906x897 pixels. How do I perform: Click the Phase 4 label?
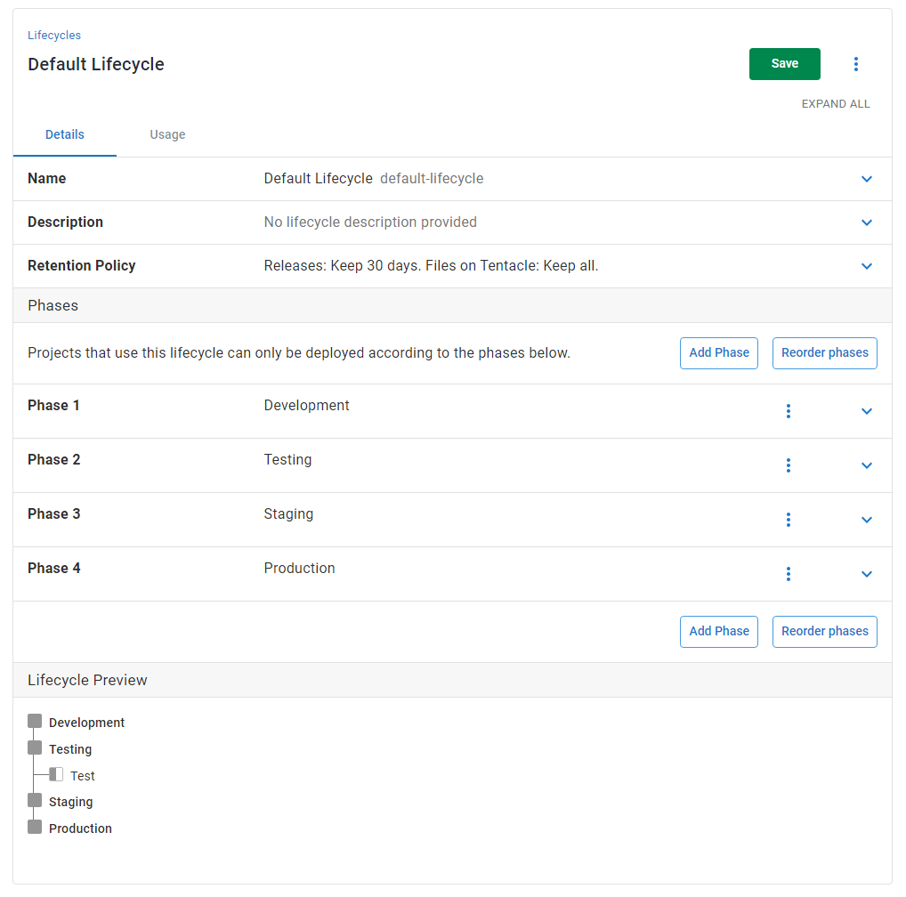pyautogui.click(x=53, y=569)
